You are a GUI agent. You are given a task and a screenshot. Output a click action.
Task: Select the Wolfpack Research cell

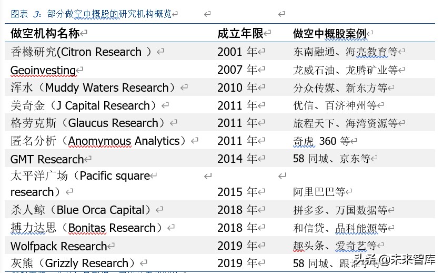[59, 246]
